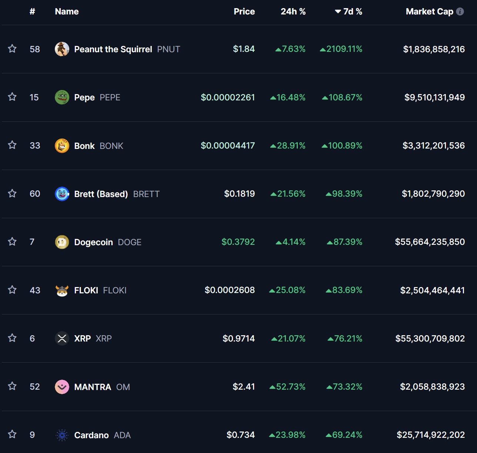Click market cap $55,664,235,850

430,242
